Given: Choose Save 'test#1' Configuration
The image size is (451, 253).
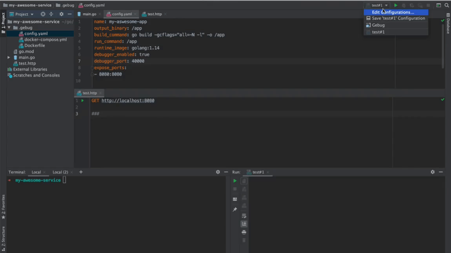Looking at the screenshot, I should 396,18.
